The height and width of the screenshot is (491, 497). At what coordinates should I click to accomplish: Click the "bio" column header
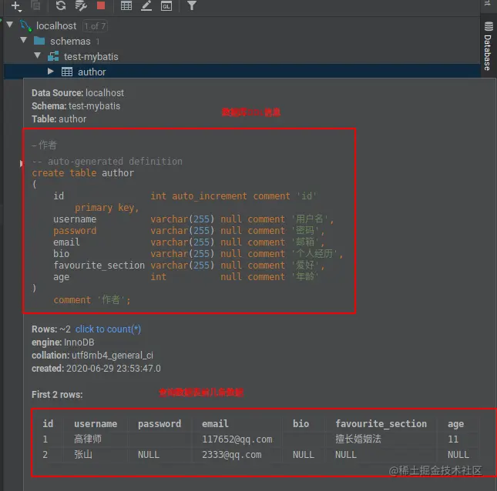point(301,423)
